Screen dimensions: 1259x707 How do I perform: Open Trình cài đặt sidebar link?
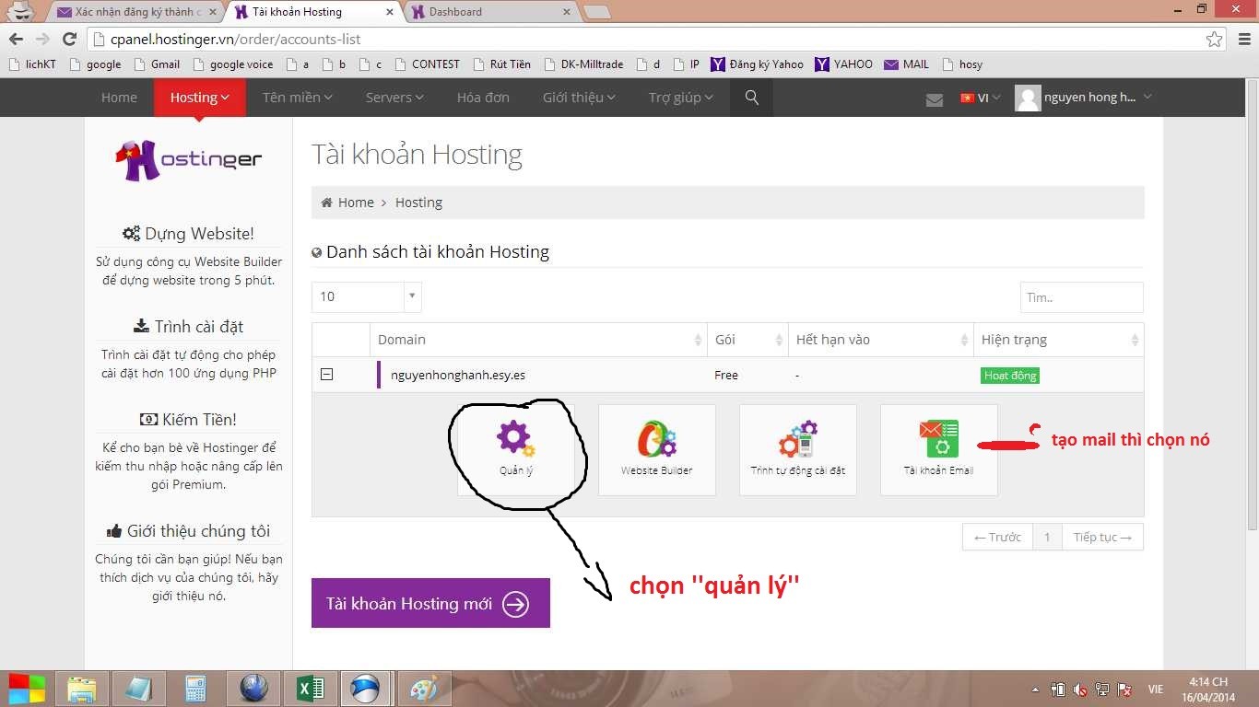pos(188,327)
